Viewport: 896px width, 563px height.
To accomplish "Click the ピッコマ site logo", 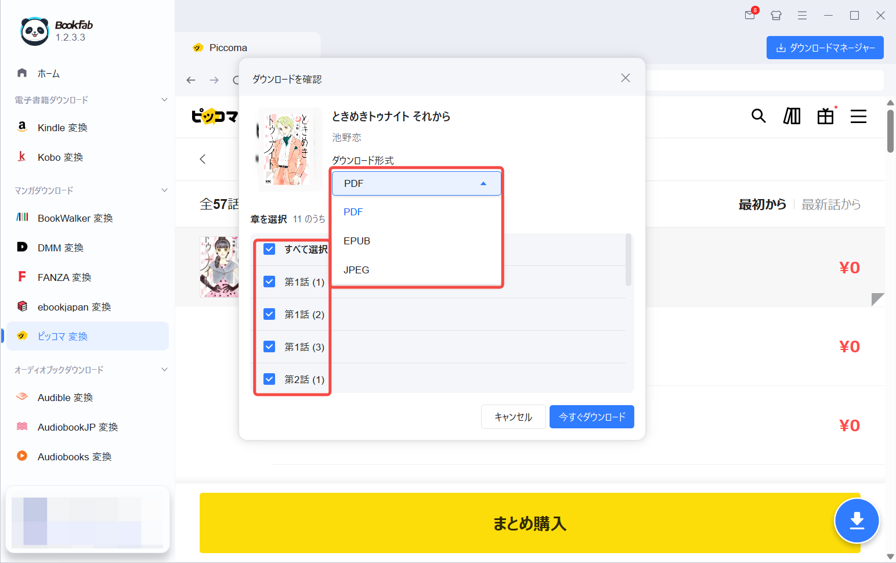I will pyautogui.click(x=215, y=116).
